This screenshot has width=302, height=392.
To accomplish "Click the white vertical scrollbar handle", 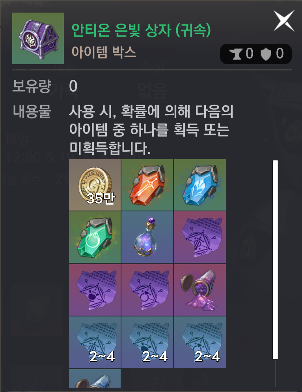I will click(x=276, y=260).
